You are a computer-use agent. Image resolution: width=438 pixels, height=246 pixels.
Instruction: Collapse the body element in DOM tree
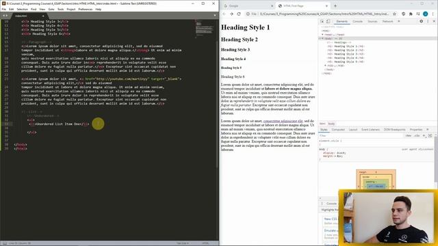tap(322, 38)
